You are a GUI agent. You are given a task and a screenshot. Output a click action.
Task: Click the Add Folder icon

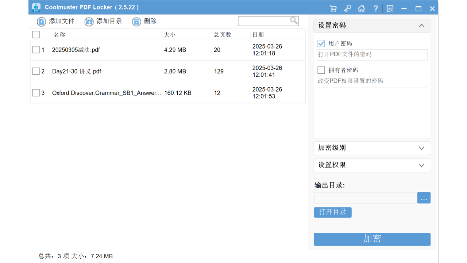[89, 22]
